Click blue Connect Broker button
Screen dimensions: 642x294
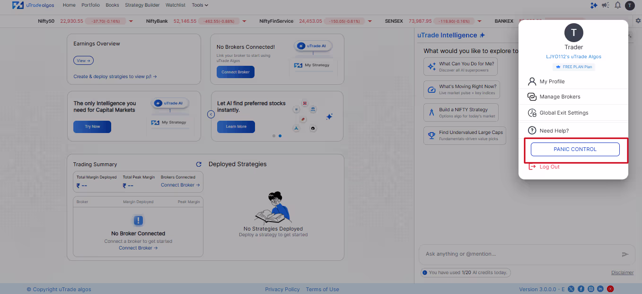click(236, 72)
